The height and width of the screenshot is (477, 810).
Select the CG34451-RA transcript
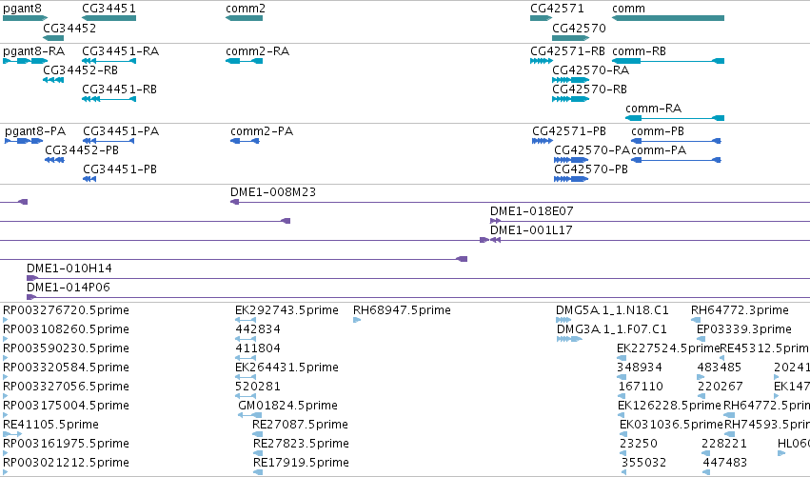click(x=109, y=61)
